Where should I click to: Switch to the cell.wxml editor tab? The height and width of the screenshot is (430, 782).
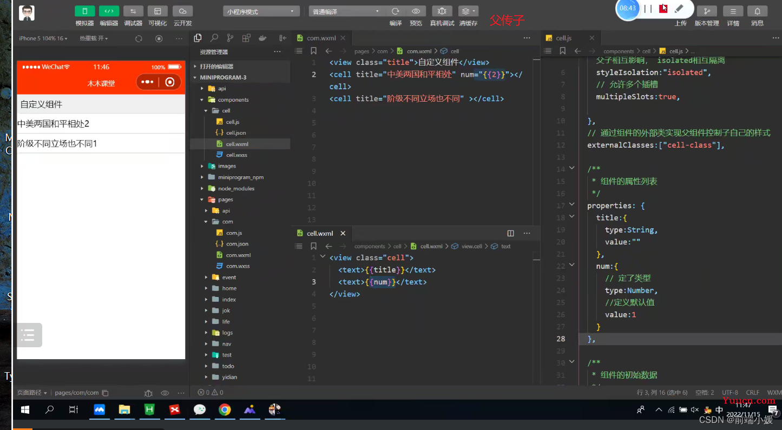(x=320, y=233)
